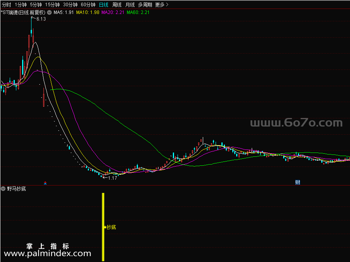Click the red-blue arrow marker under chart
Image resolution: width=350 pixels, height=262 pixels.
(45, 183)
